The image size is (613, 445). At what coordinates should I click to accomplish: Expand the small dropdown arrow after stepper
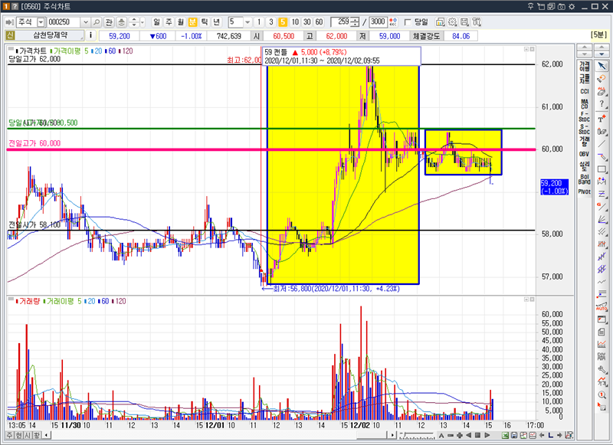143,22
